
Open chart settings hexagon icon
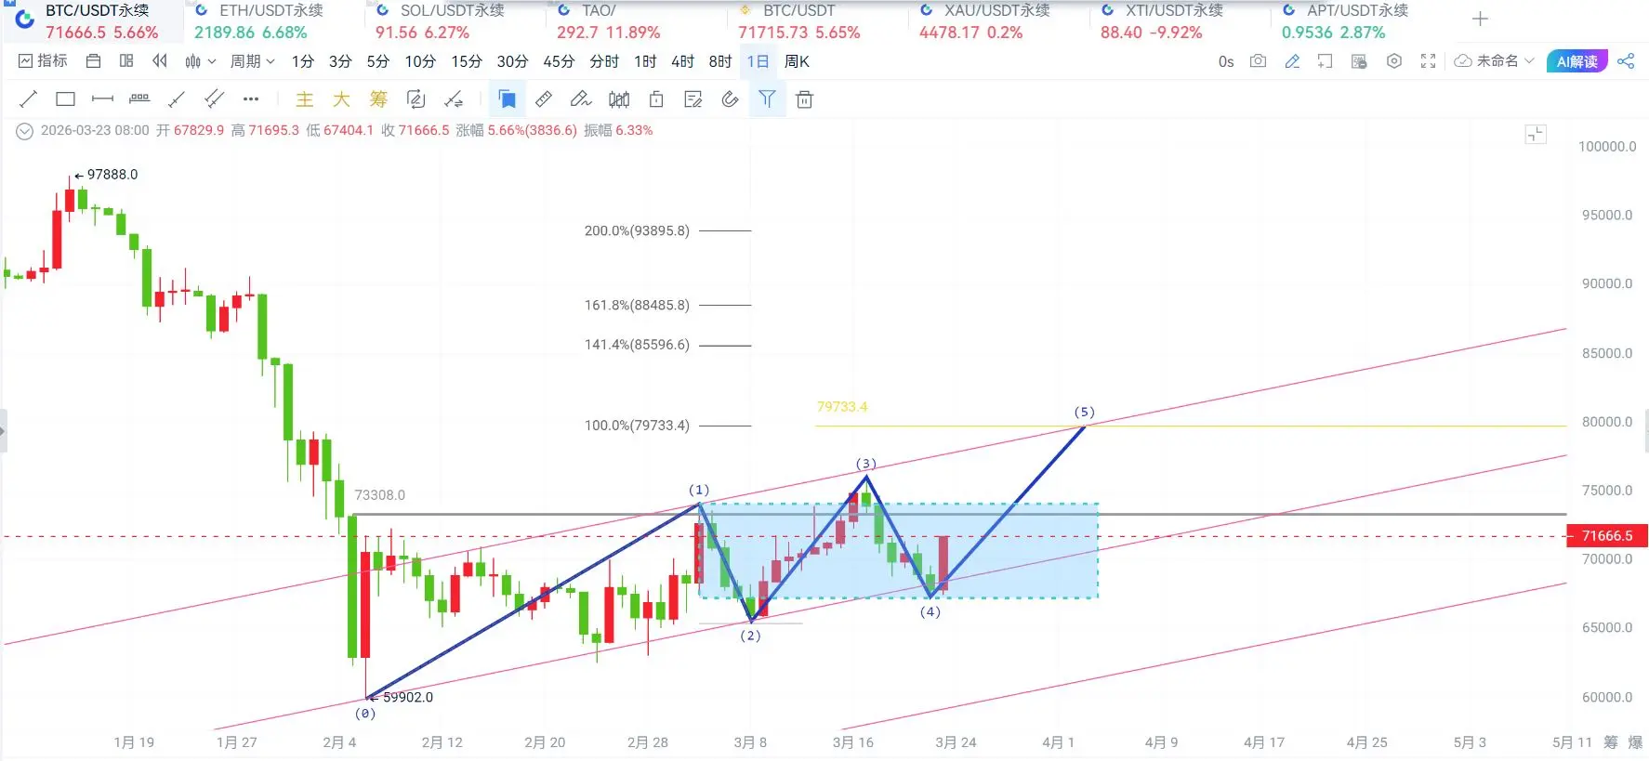click(1393, 61)
